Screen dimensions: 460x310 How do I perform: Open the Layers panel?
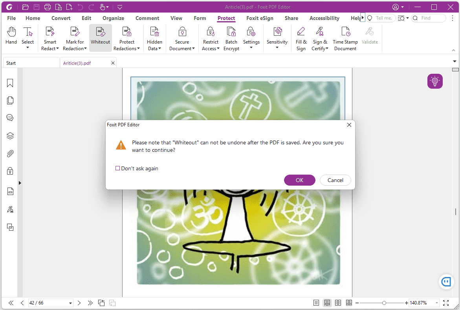pyautogui.click(x=10, y=135)
